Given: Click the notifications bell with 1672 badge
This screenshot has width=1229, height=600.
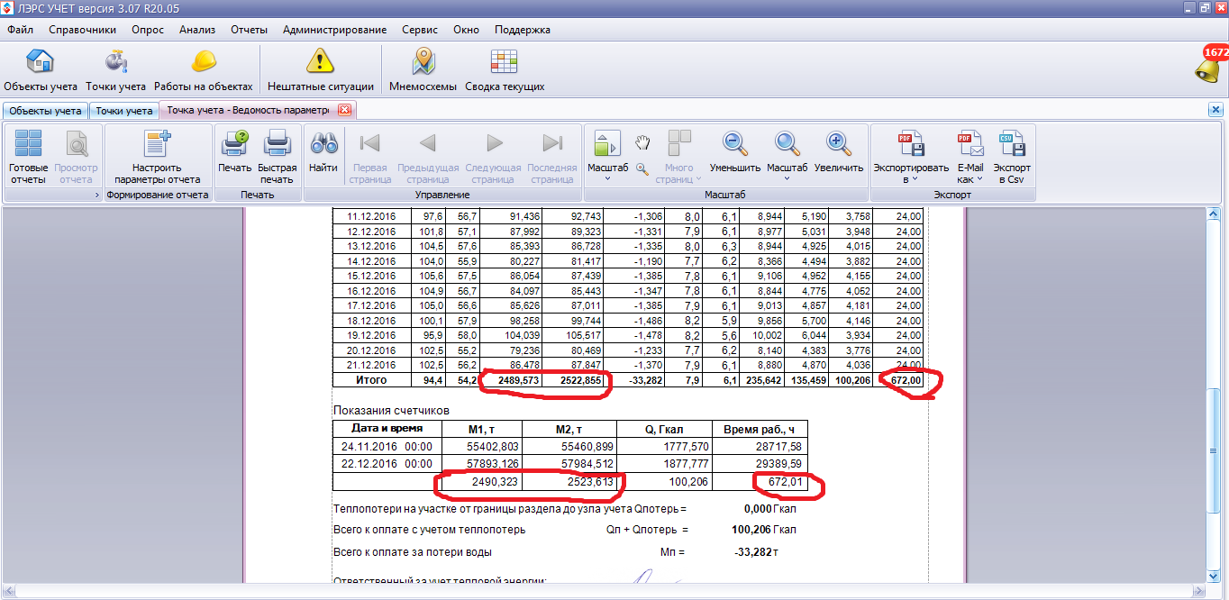Looking at the screenshot, I should [1209, 65].
